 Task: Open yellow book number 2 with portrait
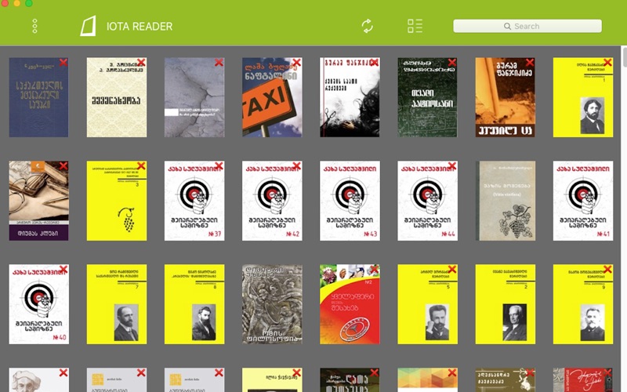[506, 304]
